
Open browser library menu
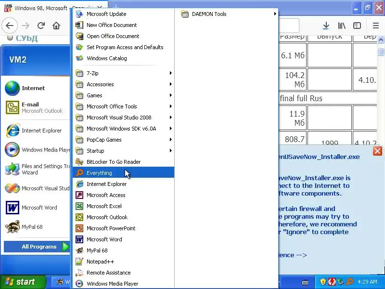point(342,26)
